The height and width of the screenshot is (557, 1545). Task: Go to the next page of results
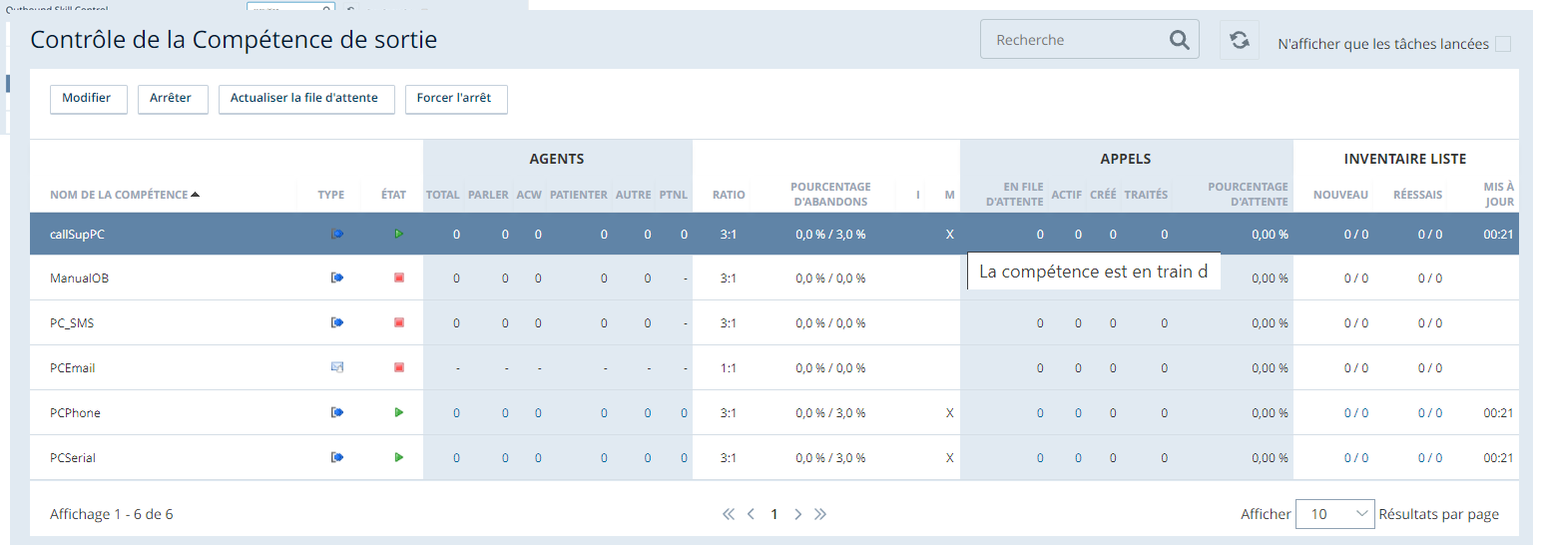797,514
